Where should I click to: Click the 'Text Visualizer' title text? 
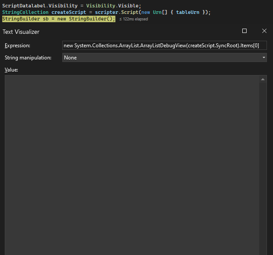click(x=21, y=32)
